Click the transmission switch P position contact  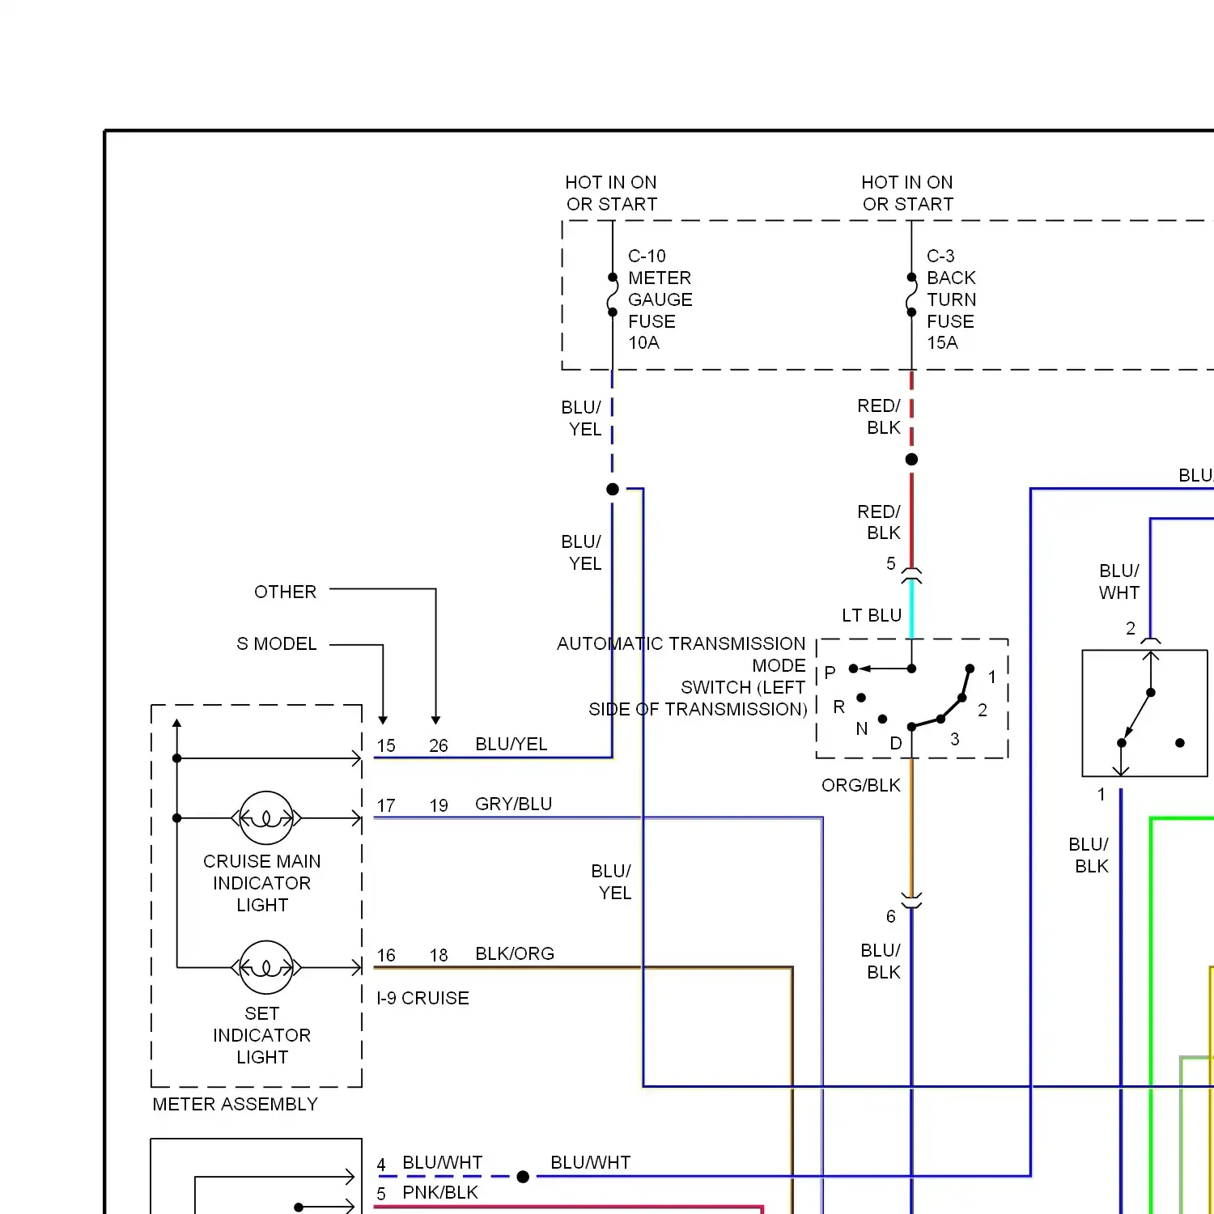[x=853, y=669]
